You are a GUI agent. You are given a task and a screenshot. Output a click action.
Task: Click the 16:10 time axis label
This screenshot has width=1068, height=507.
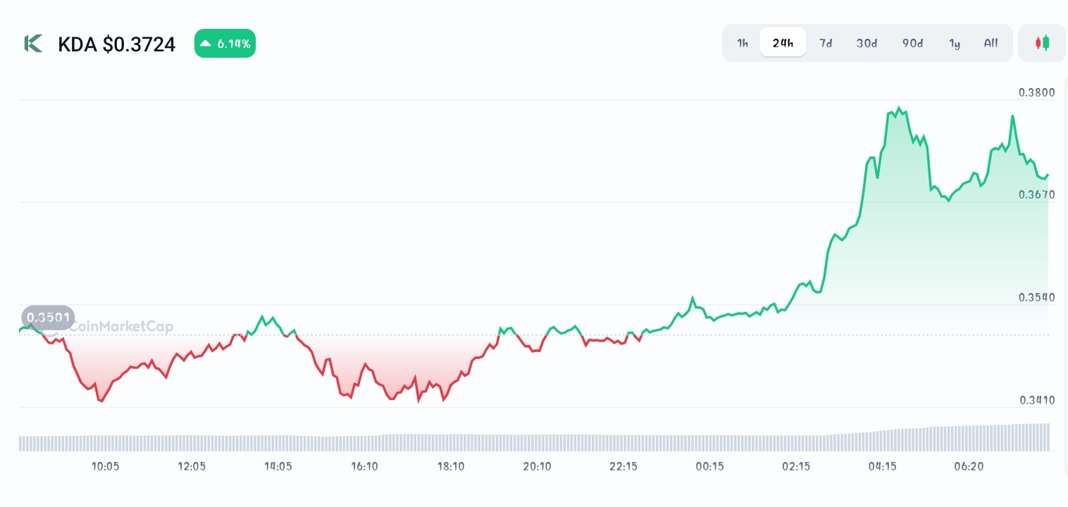click(364, 466)
